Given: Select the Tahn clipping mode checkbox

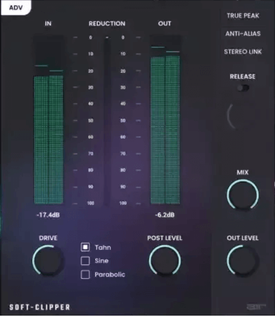Looking at the screenshot, I should pos(85,247).
